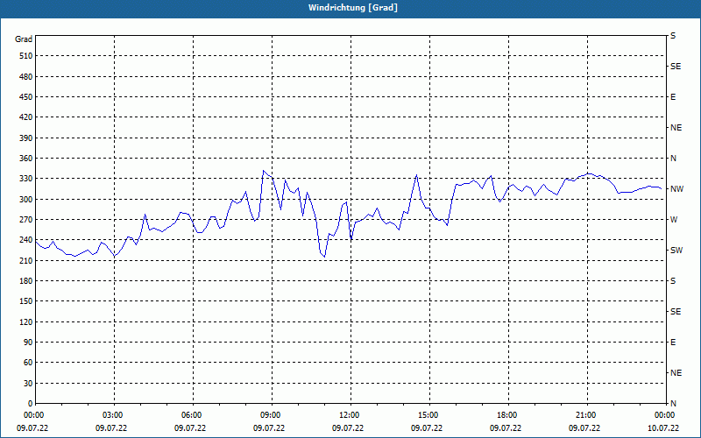Click the 180 y-axis label
701x438 pixels.
tap(26, 281)
